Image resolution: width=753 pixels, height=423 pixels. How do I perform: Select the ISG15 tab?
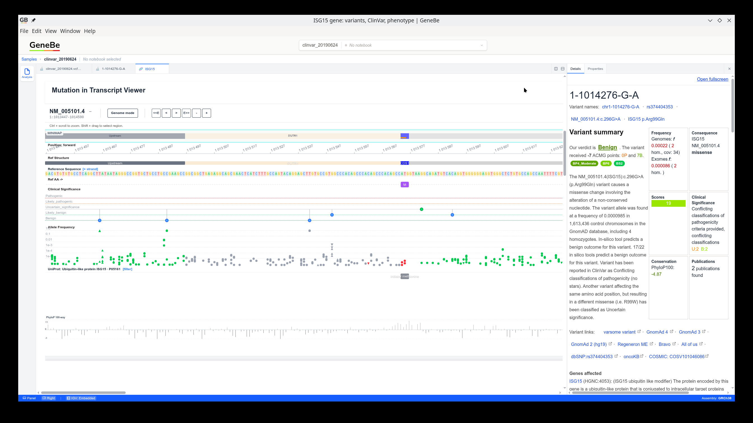(x=152, y=69)
